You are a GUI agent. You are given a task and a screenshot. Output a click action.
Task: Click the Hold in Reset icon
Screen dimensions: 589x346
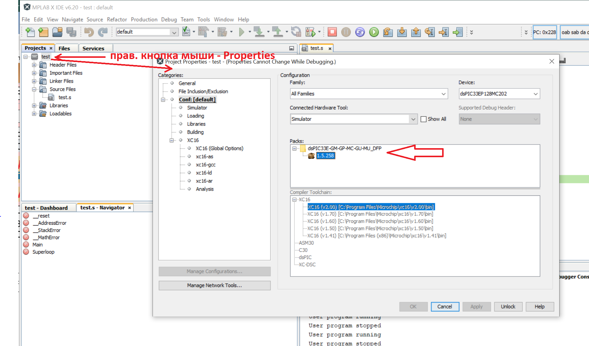pos(296,32)
